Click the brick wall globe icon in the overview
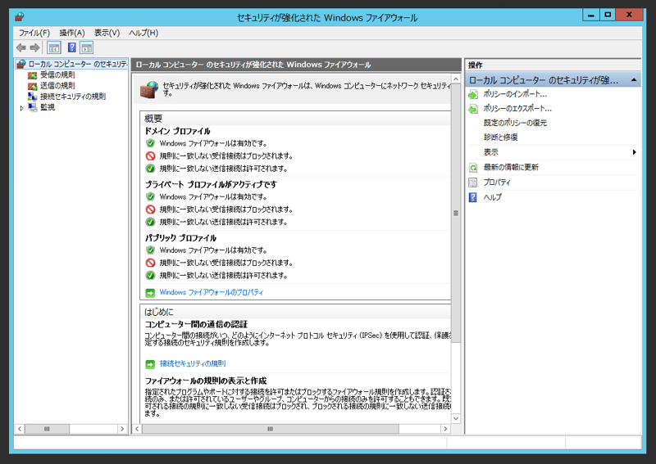 tap(149, 90)
